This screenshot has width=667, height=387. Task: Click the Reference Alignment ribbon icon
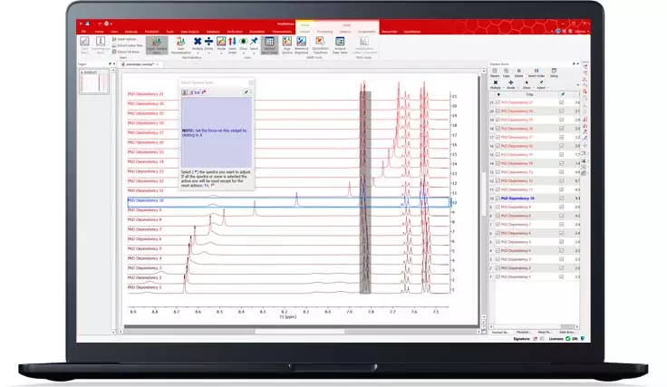click(301, 42)
